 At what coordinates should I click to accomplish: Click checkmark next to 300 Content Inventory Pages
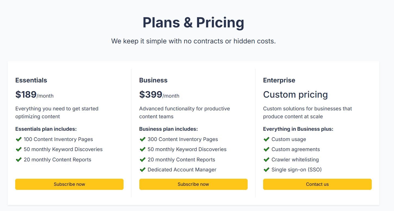(143, 139)
